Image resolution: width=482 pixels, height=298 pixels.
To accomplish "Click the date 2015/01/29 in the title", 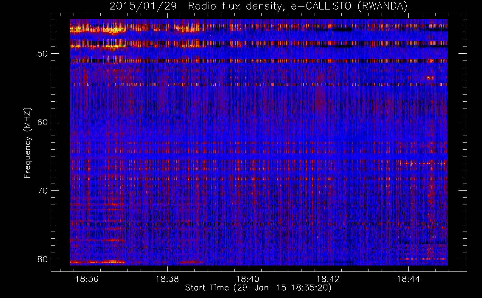I will tap(143, 6).
